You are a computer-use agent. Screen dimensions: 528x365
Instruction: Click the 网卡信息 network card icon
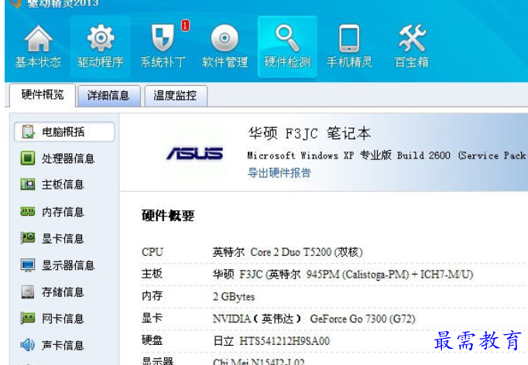click(28, 319)
